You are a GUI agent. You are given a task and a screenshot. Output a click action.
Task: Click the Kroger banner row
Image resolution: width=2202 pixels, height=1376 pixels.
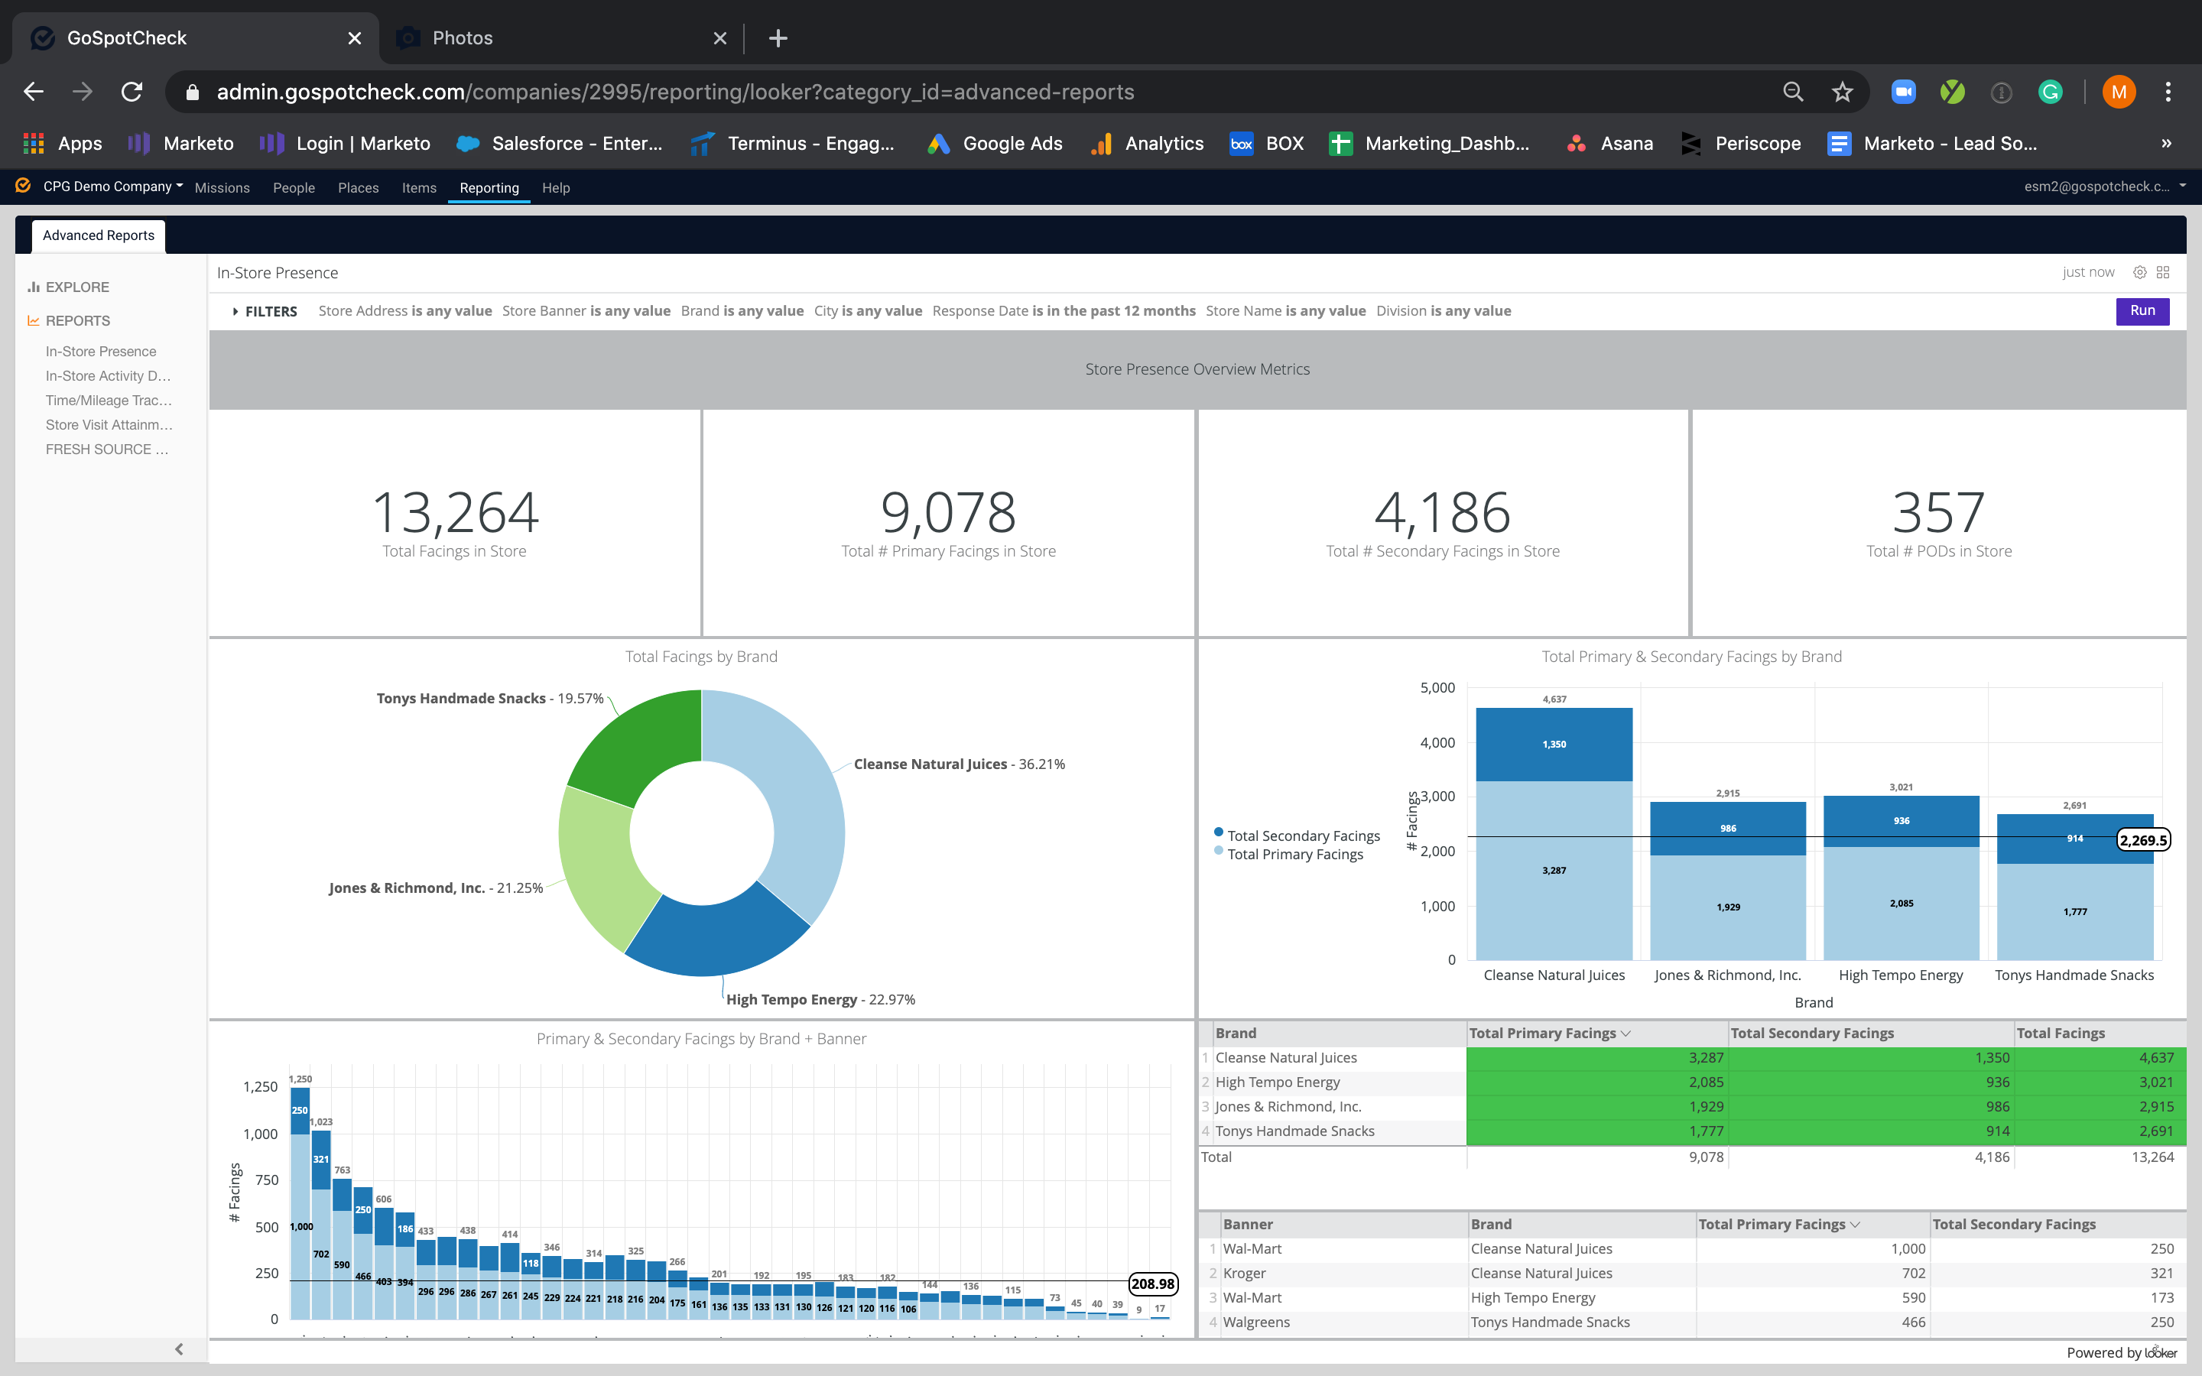[x=1693, y=1273]
